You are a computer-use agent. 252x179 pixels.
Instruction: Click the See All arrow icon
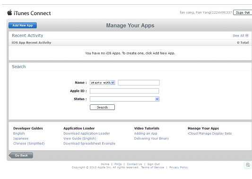pos(247,35)
